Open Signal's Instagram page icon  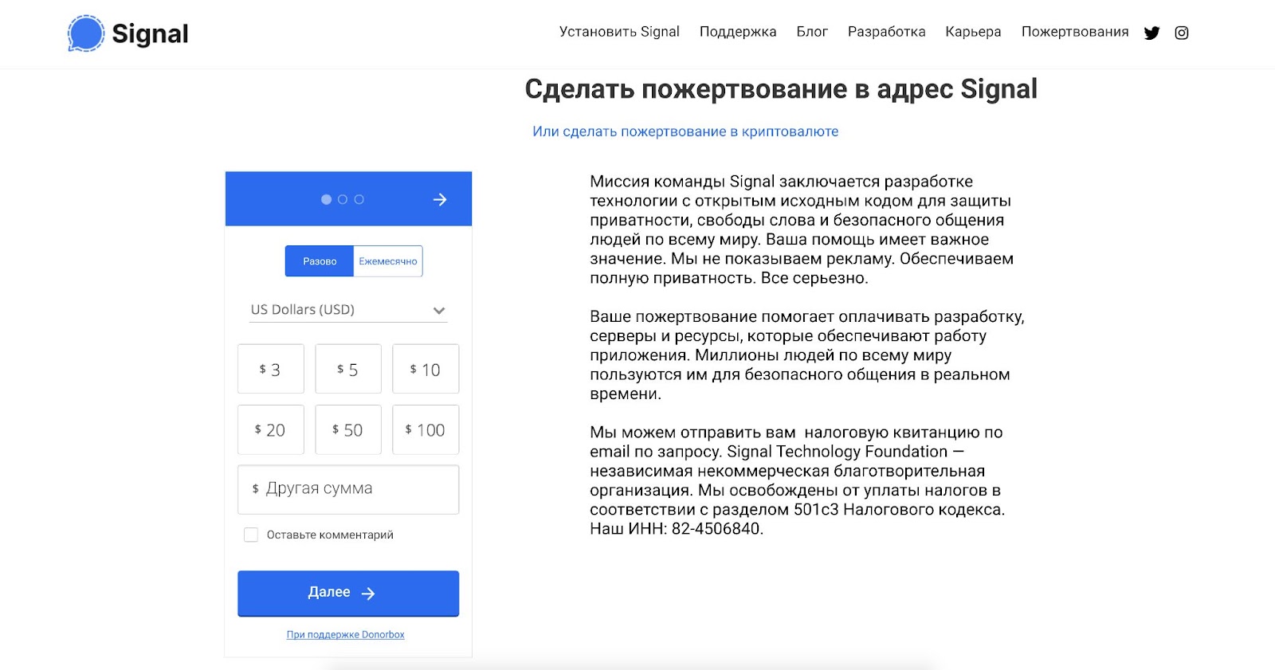(x=1182, y=33)
